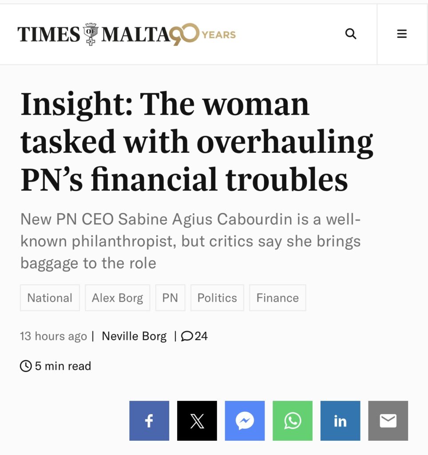Select the PN tag
This screenshot has height=455, width=428.
pyautogui.click(x=170, y=298)
